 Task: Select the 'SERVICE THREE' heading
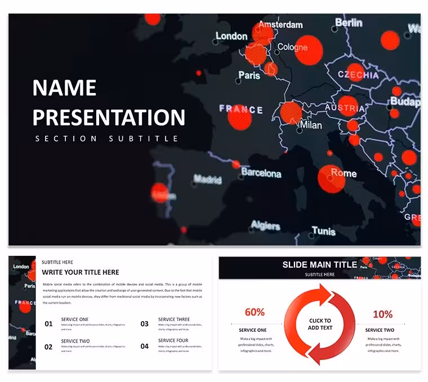pyautogui.click(x=174, y=319)
